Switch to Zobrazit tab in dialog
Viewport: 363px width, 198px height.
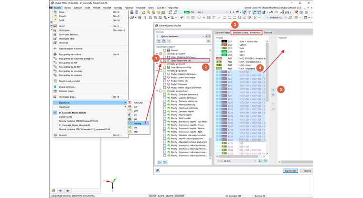268,32
